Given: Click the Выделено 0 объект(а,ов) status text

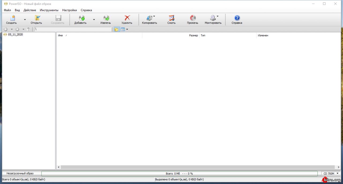Looking at the screenshot, I should 179,179.
